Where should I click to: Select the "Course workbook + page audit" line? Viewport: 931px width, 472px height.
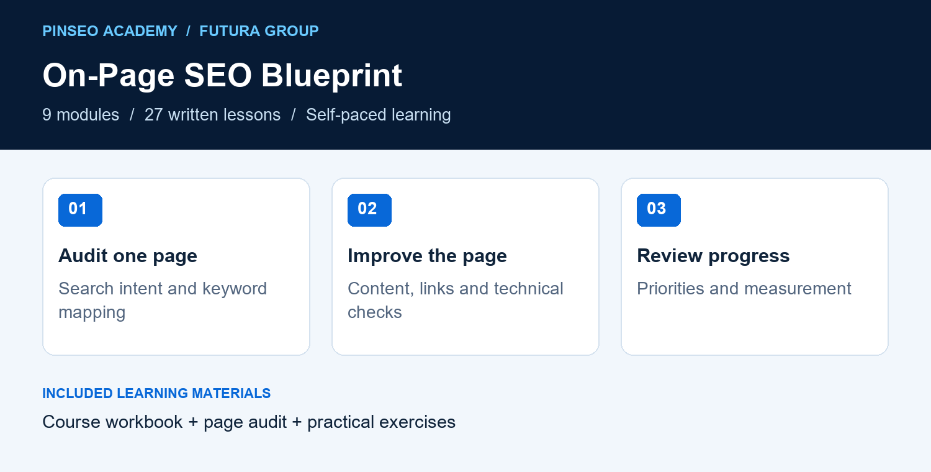click(x=249, y=422)
